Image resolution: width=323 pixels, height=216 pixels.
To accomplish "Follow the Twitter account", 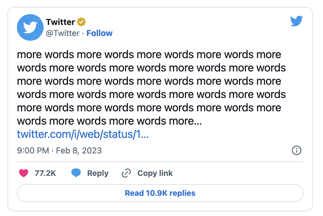I will point(99,33).
